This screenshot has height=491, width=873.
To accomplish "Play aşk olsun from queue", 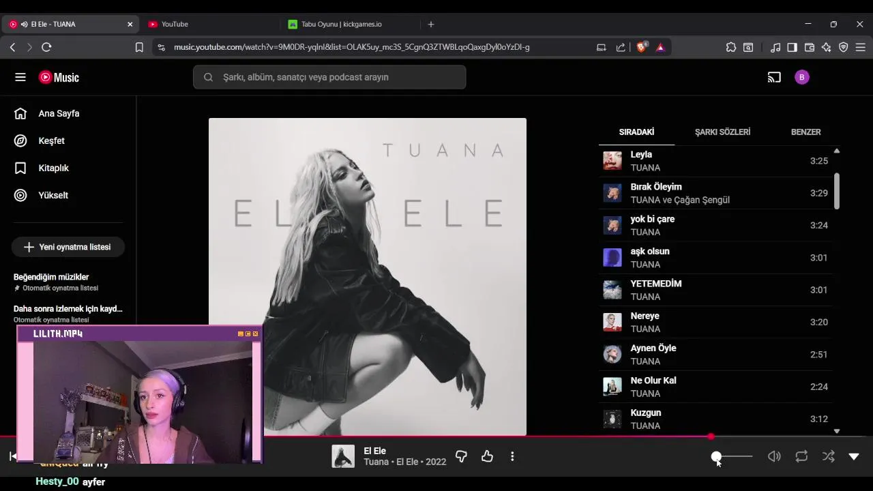I will tap(715, 258).
